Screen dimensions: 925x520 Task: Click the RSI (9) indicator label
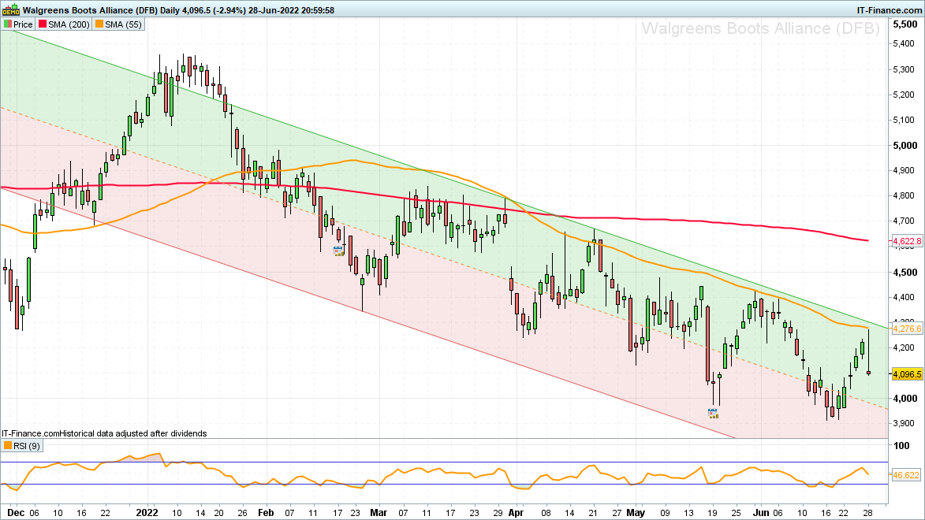27,446
